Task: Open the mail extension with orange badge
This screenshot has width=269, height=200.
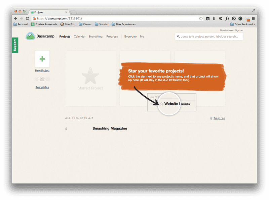Action: click(247, 19)
